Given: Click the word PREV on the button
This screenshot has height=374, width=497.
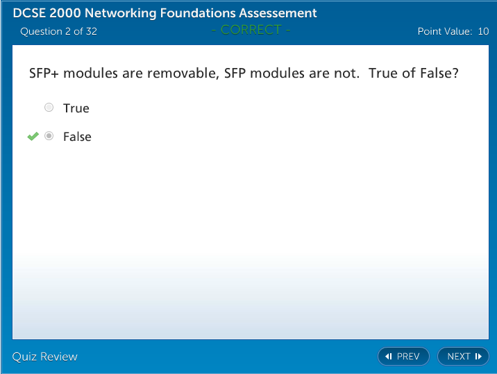Looking at the screenshot, I should [x=408, y=357].
